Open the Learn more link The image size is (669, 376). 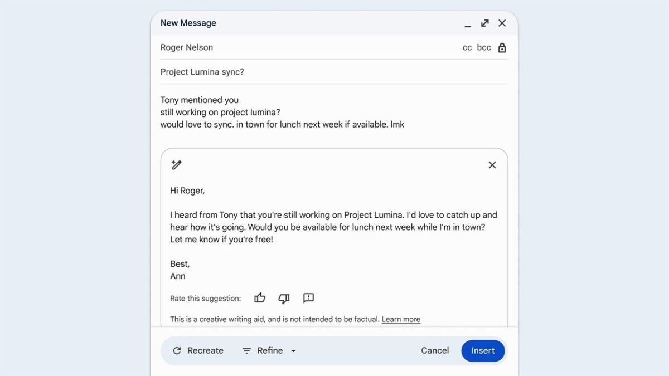tap(400, 319)
